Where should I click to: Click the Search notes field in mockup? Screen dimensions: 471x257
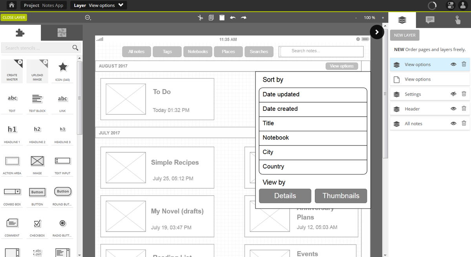pyautogui.click(x=321, y=51)
